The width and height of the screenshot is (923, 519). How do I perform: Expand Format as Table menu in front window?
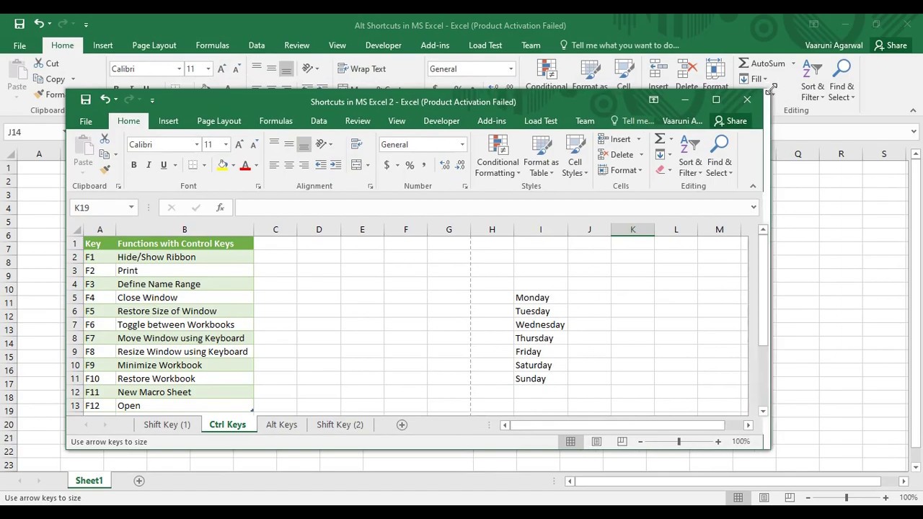541,156
